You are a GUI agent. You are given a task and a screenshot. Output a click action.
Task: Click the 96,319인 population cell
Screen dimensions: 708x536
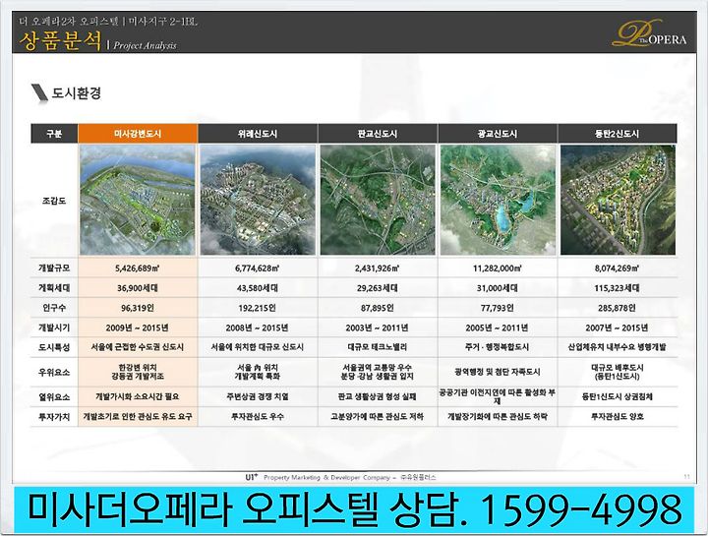pyautogui.click(x=138, y=308)
